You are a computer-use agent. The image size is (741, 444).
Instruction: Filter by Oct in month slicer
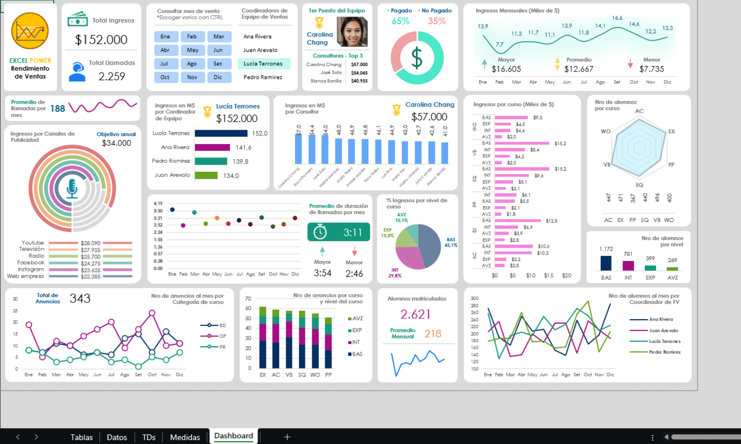pos(165,77)
